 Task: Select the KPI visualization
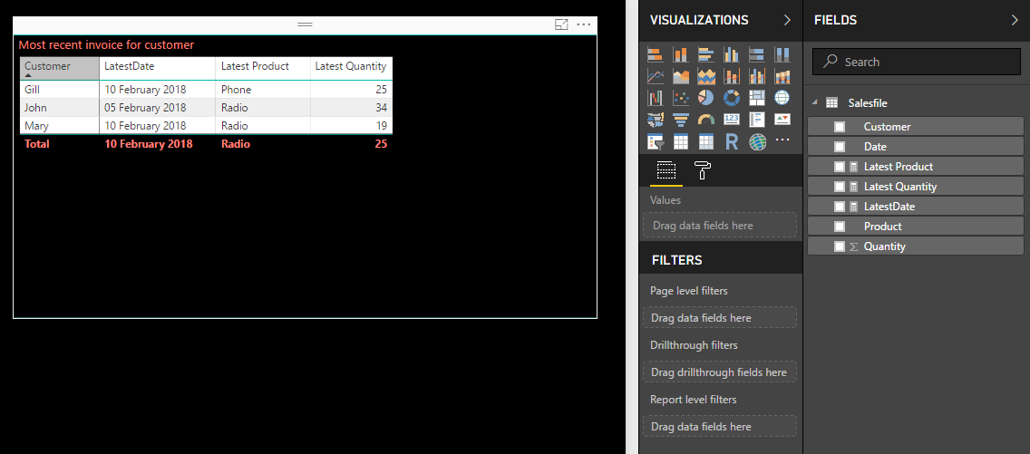[782, 120]
